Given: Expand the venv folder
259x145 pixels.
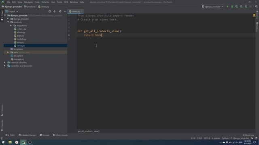Looking at the screenshot, I should pyautogui.click(x=8, y=52).
